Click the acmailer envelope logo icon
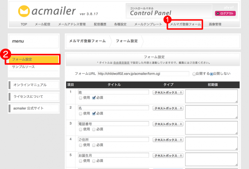 click(x=24, y=11)
